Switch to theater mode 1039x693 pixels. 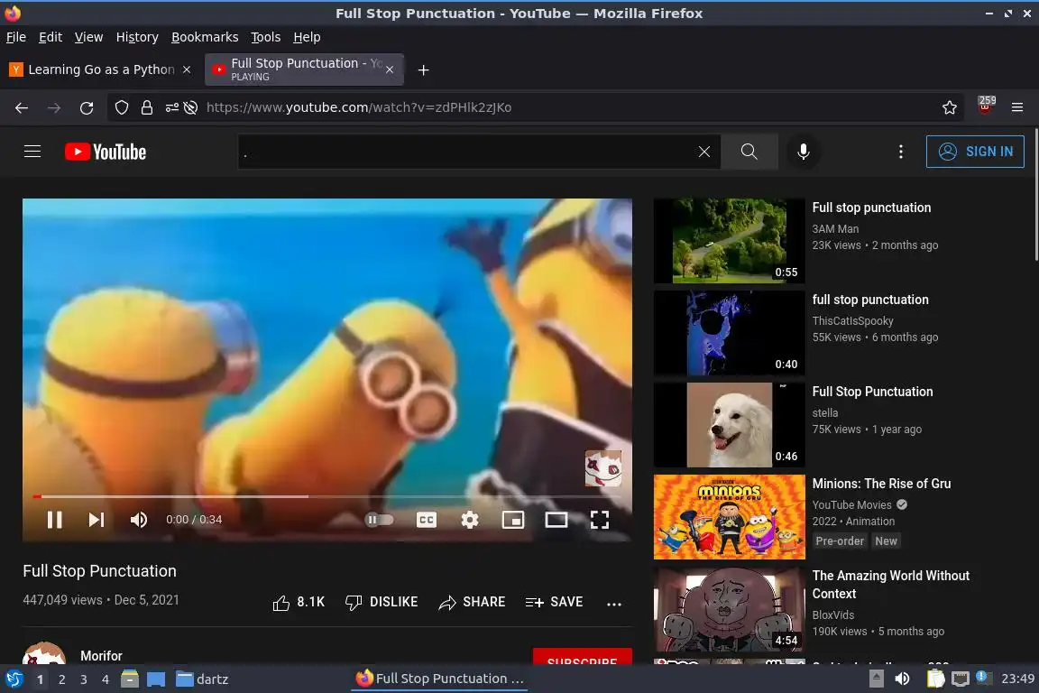(x=556, y=520)
